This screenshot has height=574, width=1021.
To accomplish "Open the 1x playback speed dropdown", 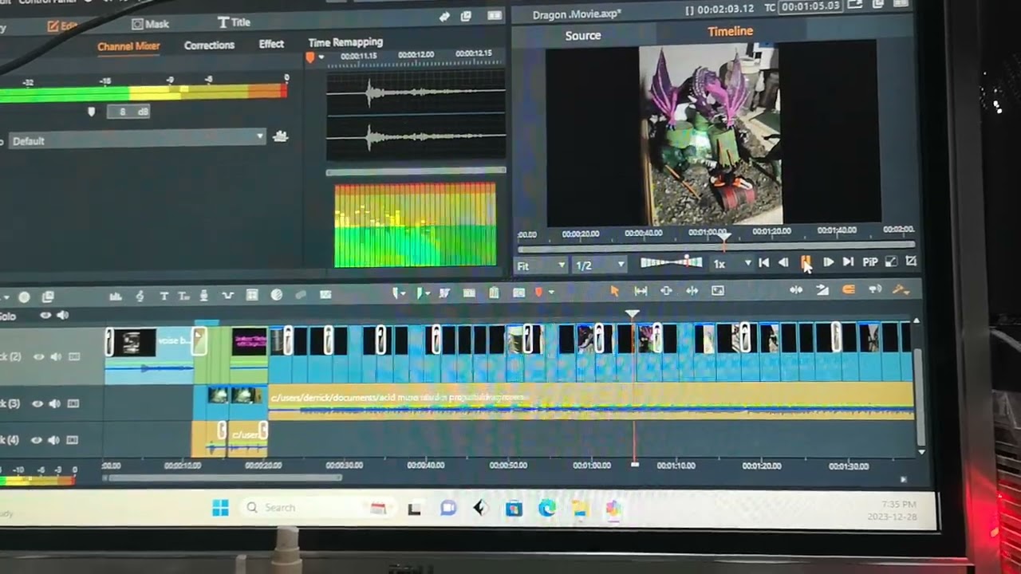I will pyautogui.click(x=732, y=263).
